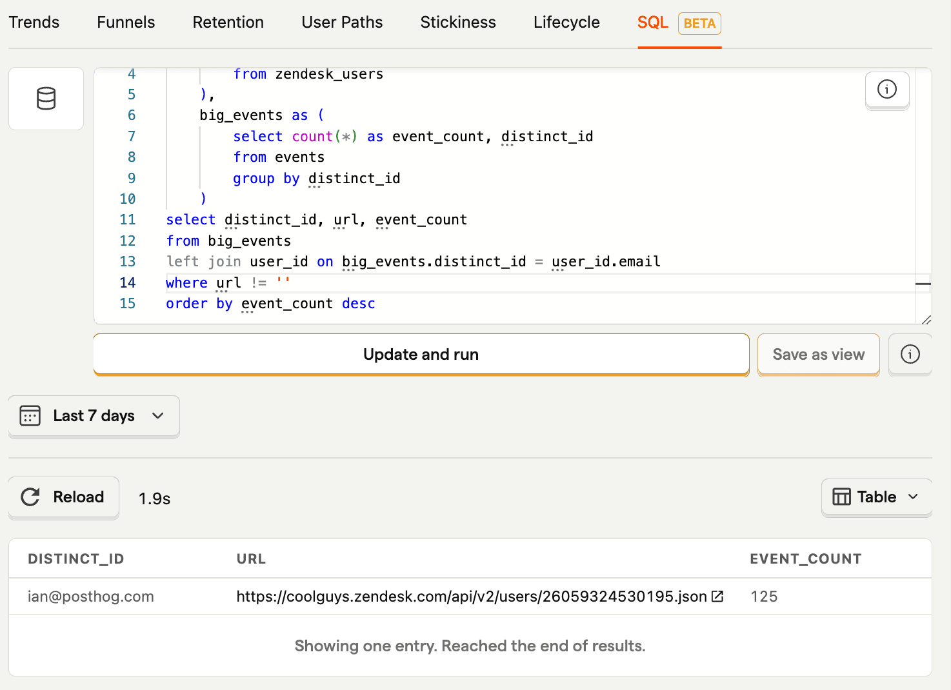This screenshot has width=951, height=690.
Task: Switch to the Trends tab
Action: (34, 23)
